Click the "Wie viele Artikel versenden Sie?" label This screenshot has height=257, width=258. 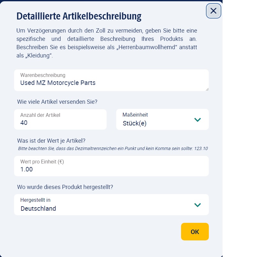tap(57, 102)
